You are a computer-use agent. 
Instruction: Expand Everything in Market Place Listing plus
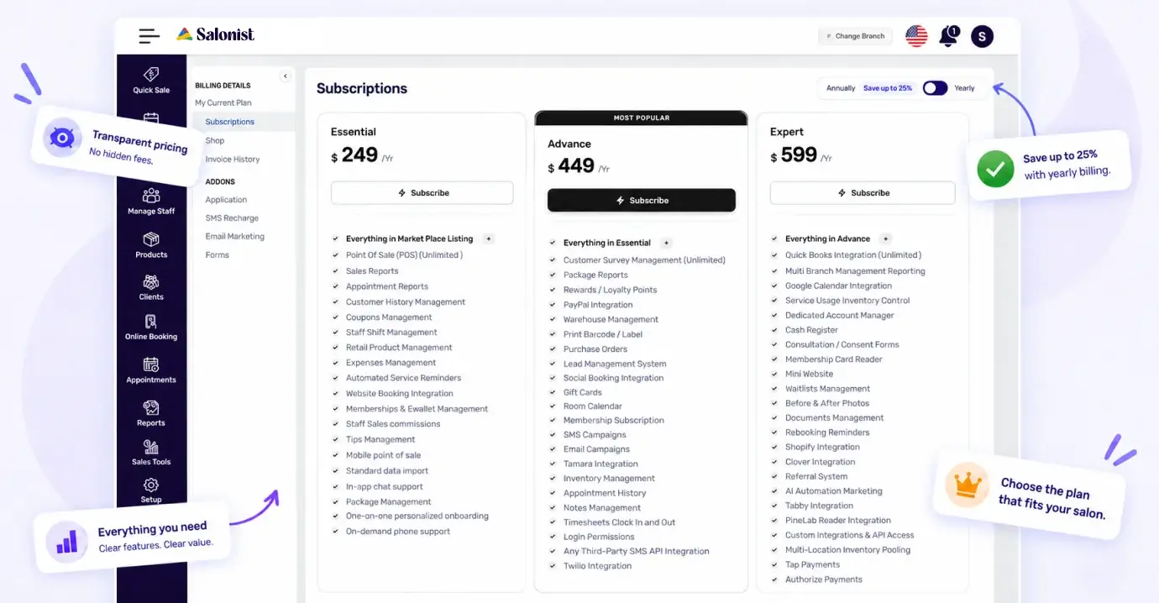pyautogui.click(x=489, y=239)
